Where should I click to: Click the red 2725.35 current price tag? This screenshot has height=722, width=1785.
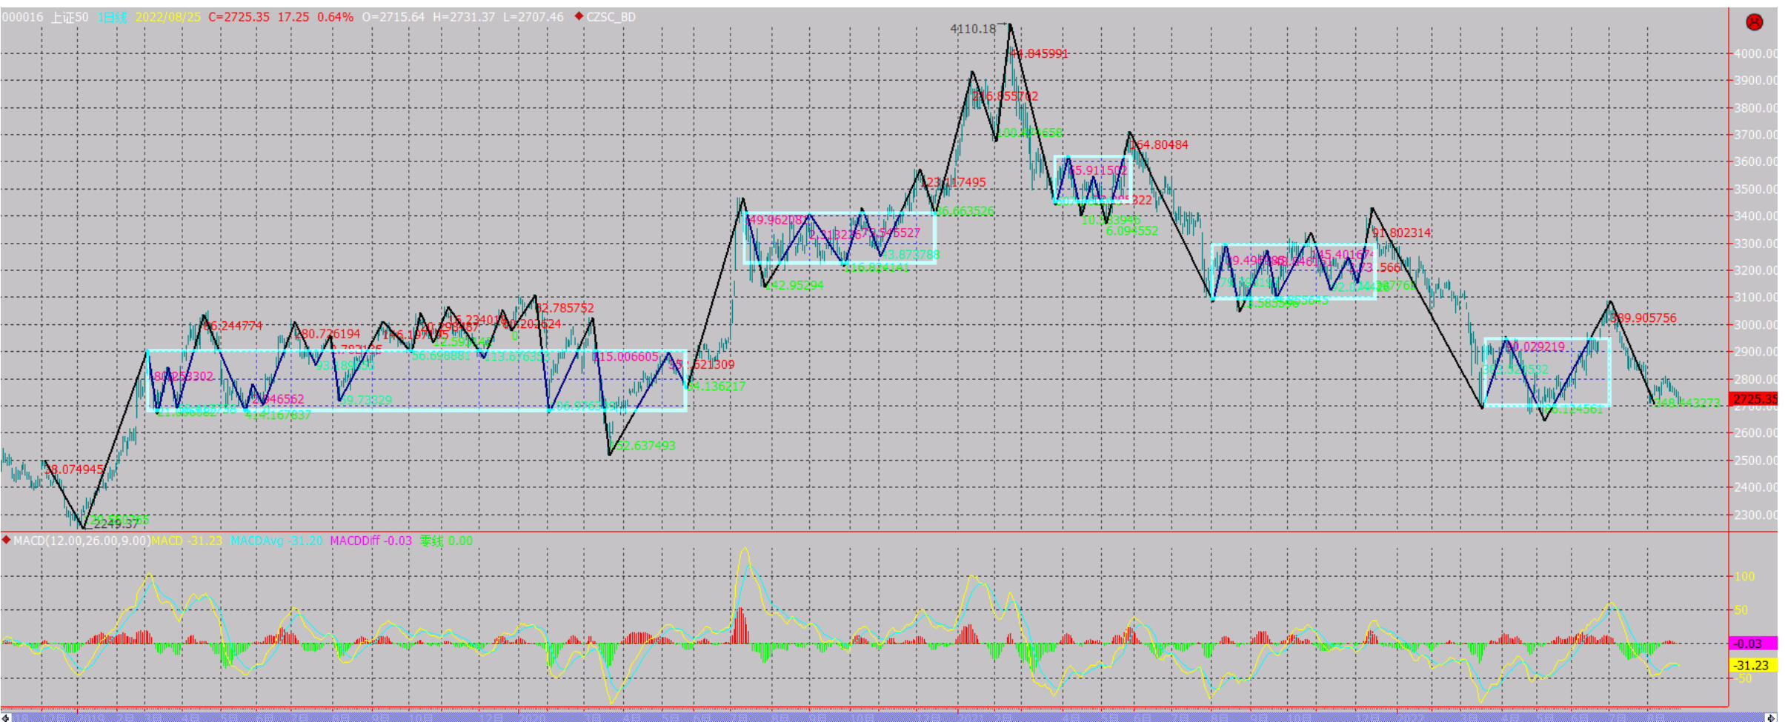click(x=1754, y=399)
